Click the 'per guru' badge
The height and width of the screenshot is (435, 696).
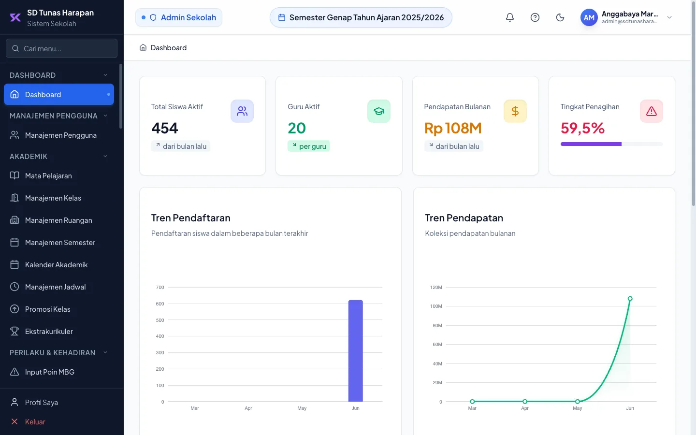point(309,146)
